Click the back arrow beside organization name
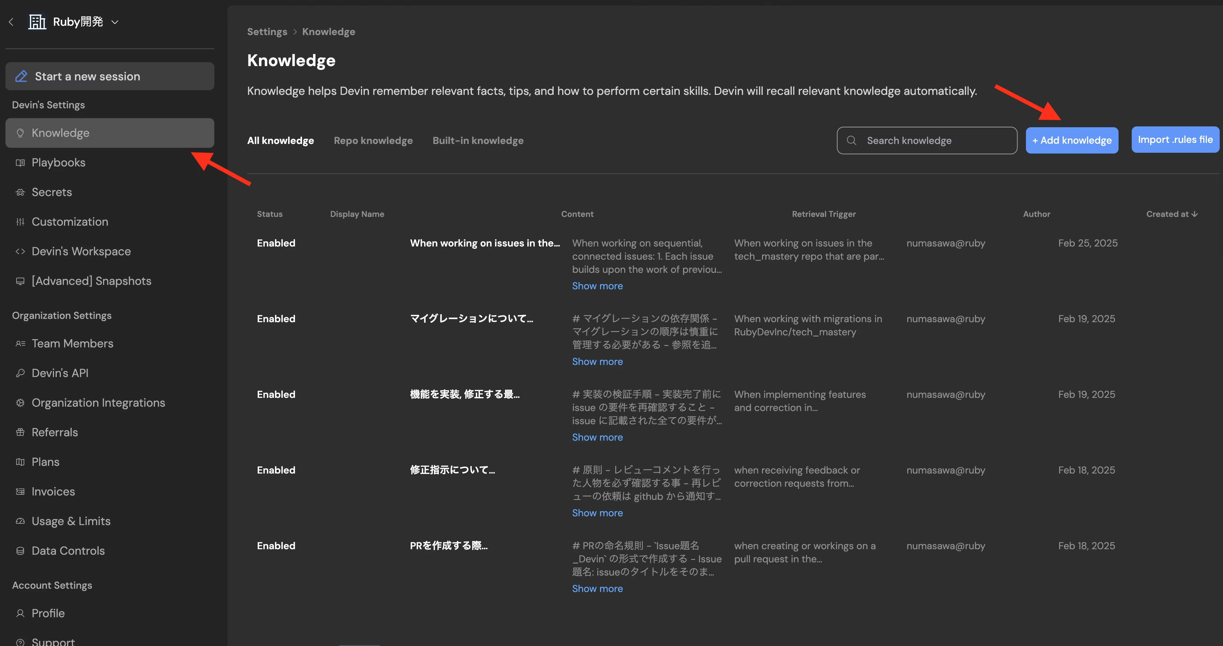The image size is (1223, 646). click(11, 22)
